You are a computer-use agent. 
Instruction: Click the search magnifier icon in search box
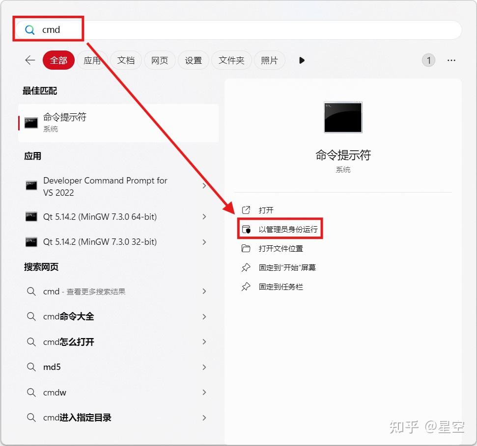point(30,30)
